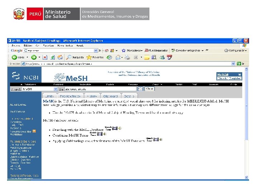The image size is (258, 194).
Task: Switch to the Preview/Index tab
Action: 70,96
